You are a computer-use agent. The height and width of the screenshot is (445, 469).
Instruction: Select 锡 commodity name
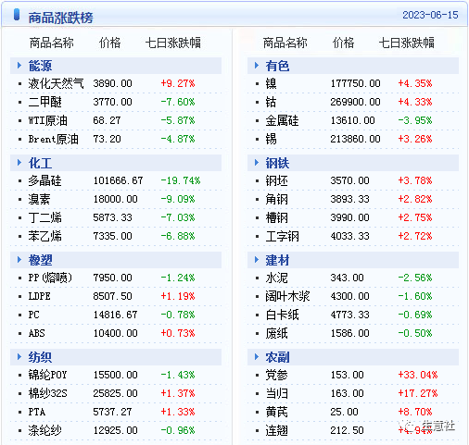271,139
